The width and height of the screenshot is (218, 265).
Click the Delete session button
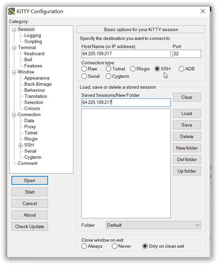pos(187,136)
